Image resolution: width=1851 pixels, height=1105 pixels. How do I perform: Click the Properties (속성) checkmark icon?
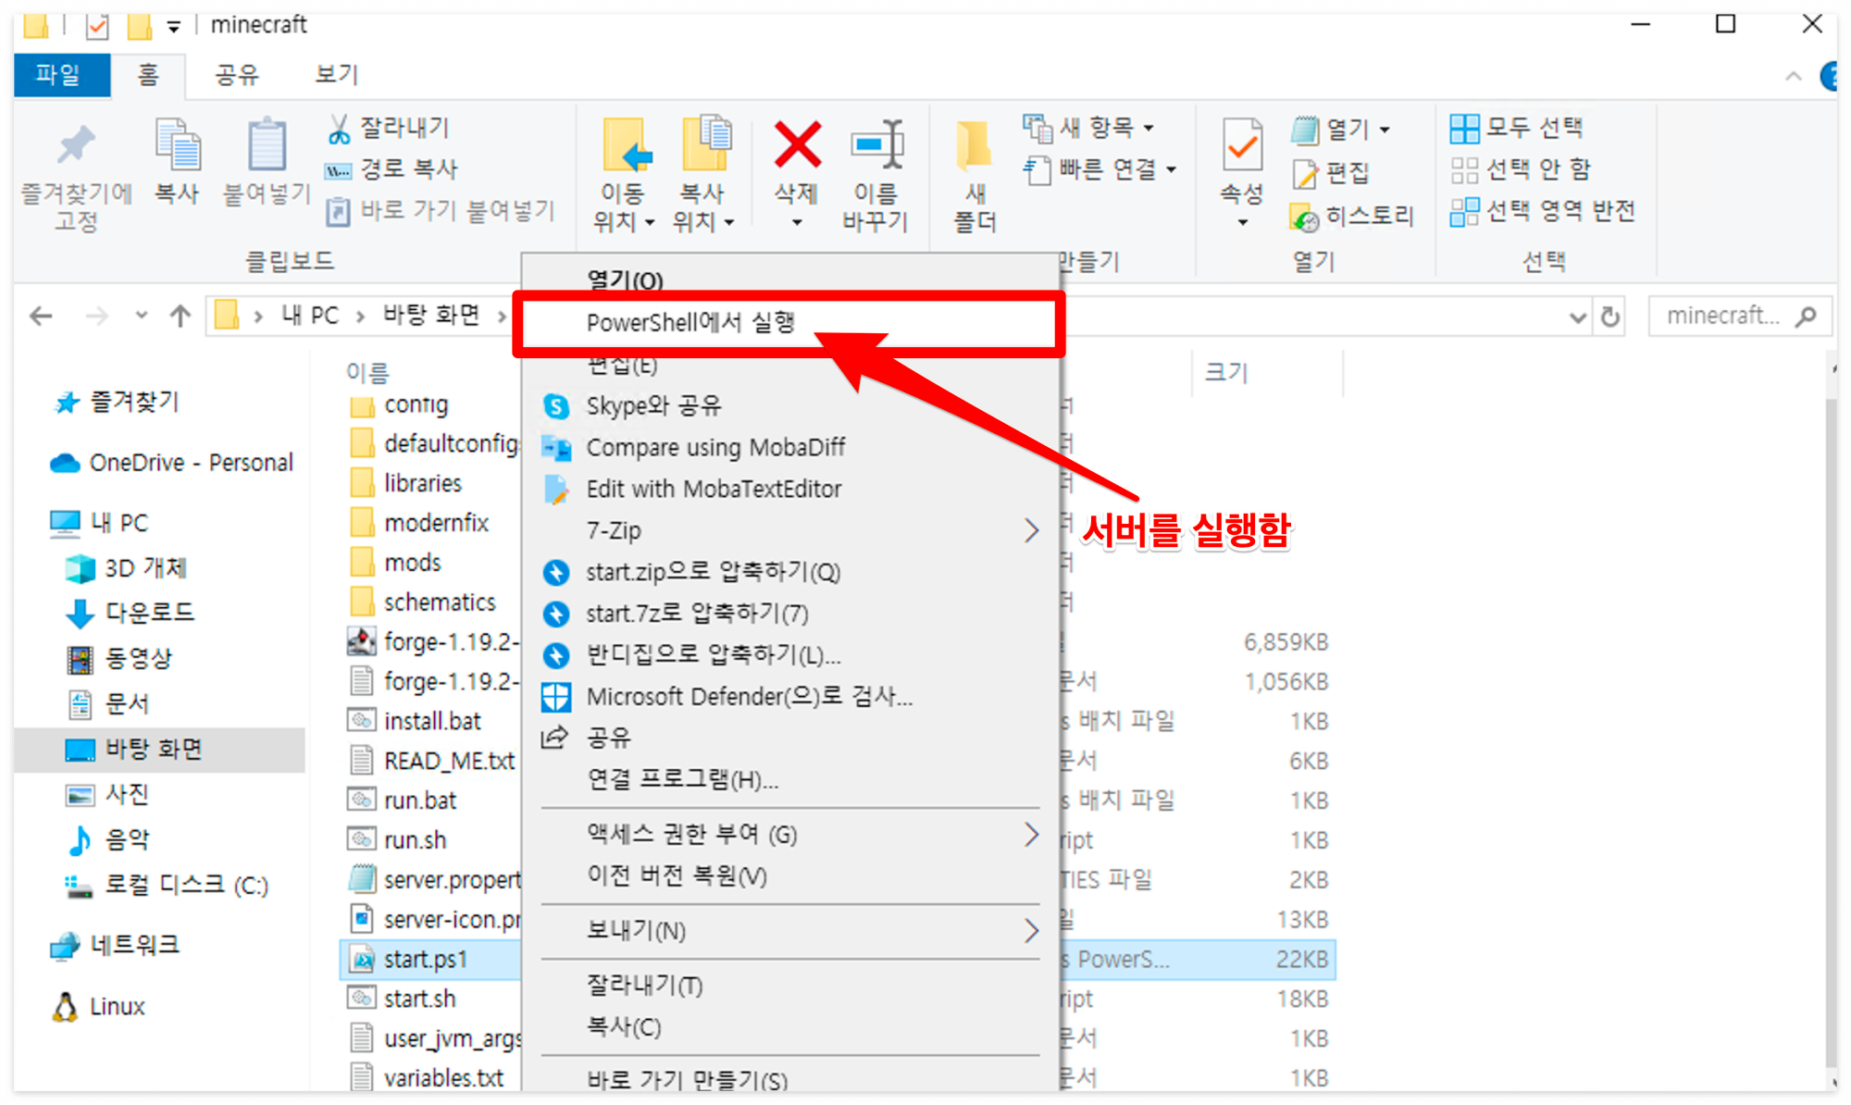tap(1241, 145)
